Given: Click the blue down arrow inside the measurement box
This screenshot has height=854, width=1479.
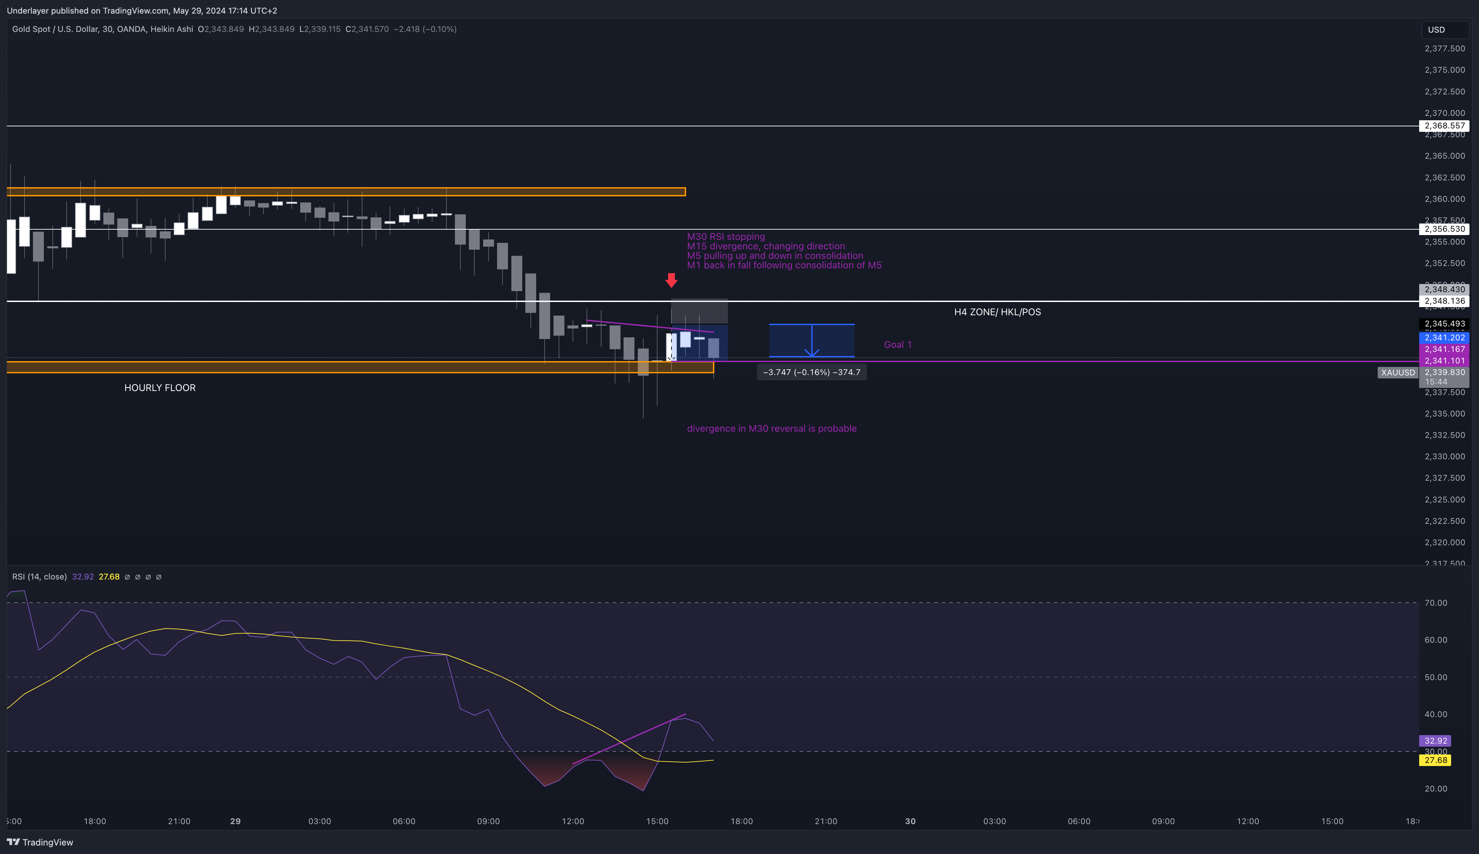Looking at the screenshot, I should [x=812, y=341].
